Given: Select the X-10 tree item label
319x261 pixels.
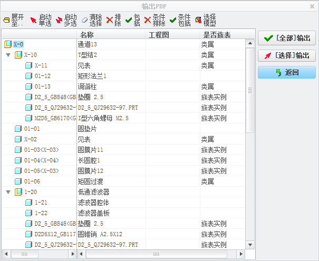Looking at the screenshot, I should (31, 55).
